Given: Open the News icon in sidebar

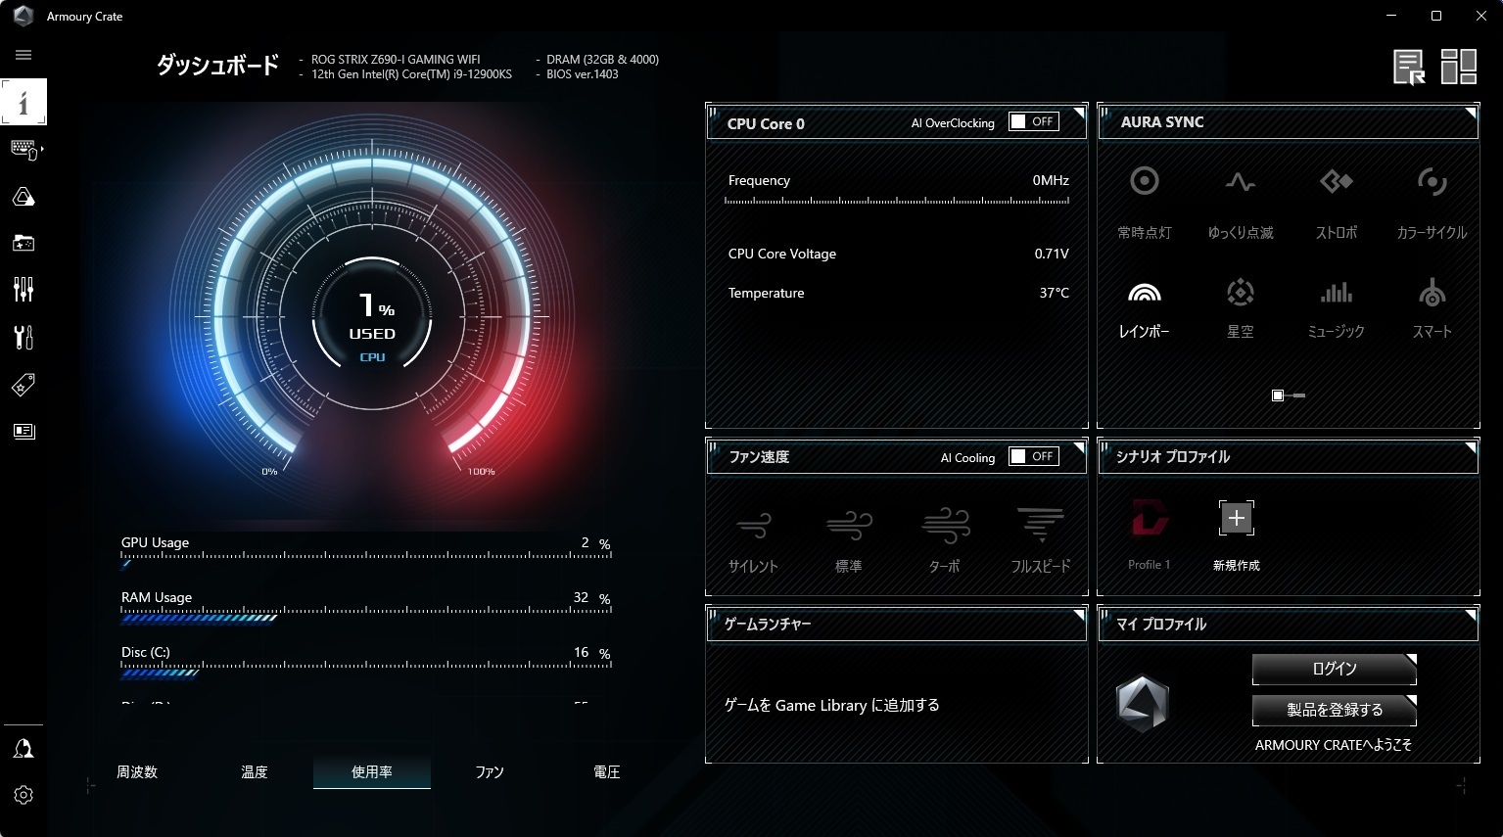Looking at the screenshot, I should 23,431.
